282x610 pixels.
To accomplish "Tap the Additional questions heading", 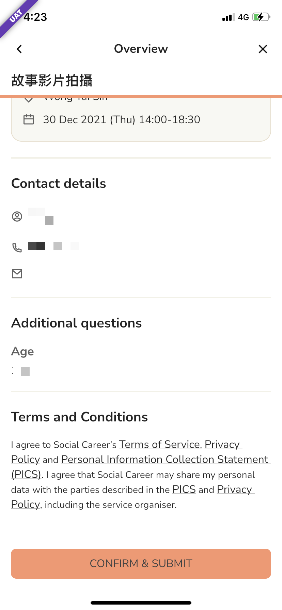I will (x=77, y=323).
